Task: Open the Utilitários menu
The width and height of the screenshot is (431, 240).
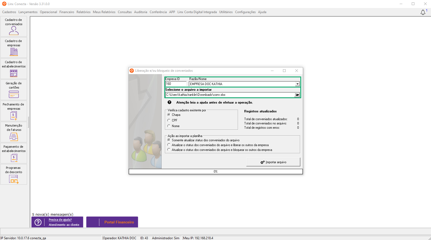Action: (226, 12)
